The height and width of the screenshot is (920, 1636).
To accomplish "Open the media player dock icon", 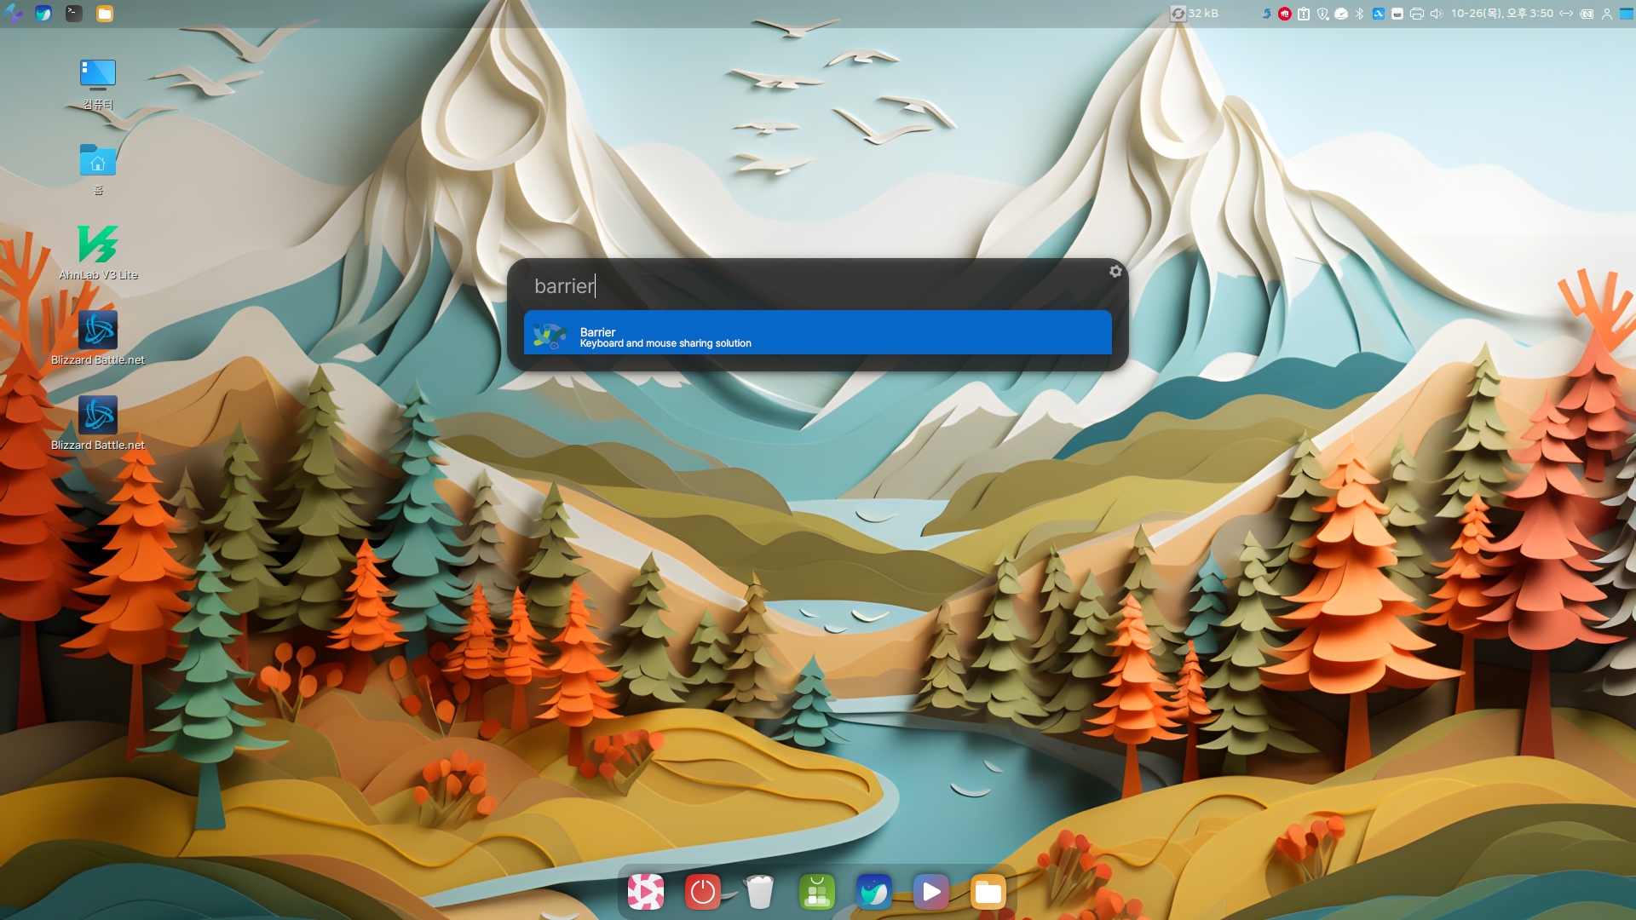I will click(x=930, y=892).
